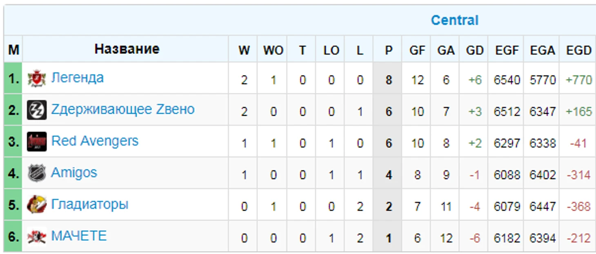Click the Red Avengers team logo
The height and width of the screenshot is (254, 596).
point(37,142)
